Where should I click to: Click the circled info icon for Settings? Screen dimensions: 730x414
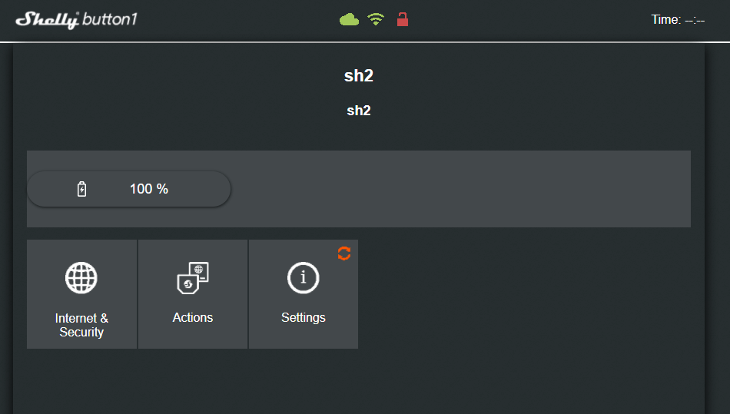(x=303, y=277)
